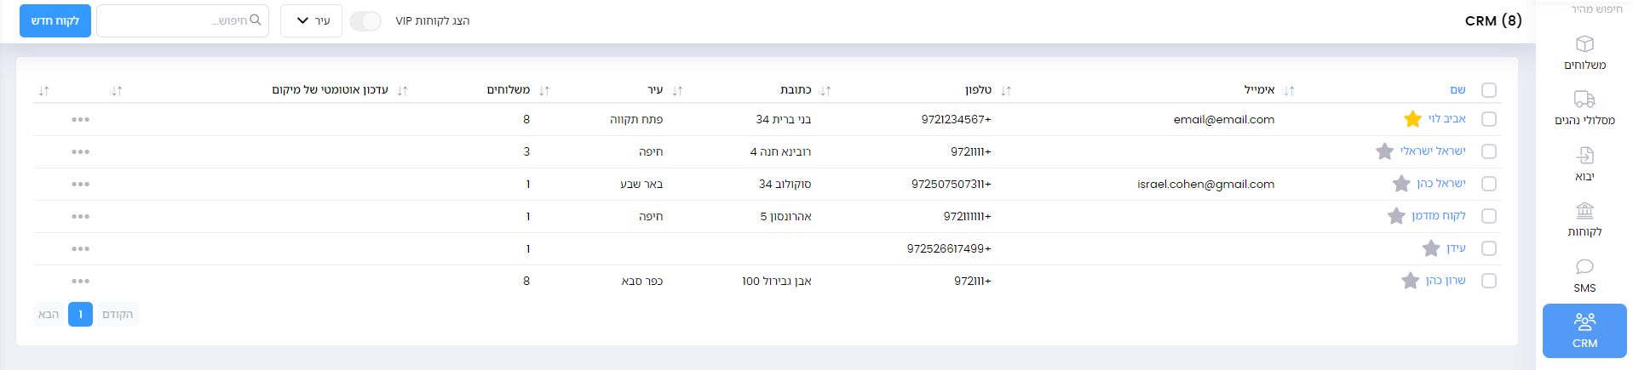The image size is (1633, 370).
Task: Open the לקוח מזדמן customer link
Action: coord(1438,216)
